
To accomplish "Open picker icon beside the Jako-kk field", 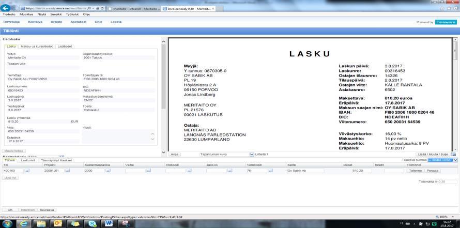I will tap(229, 171).
